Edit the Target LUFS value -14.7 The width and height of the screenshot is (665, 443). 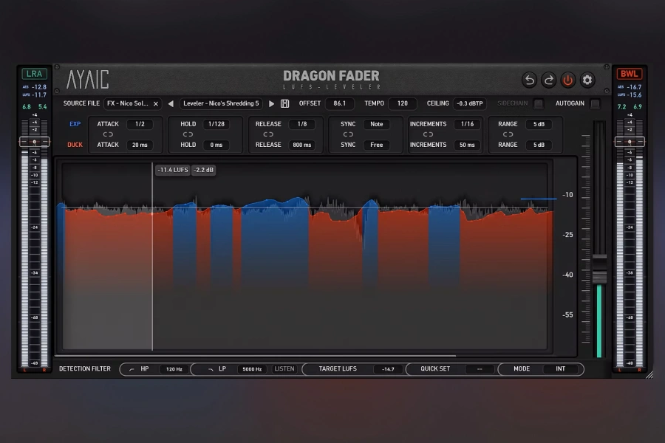coord(388,369)
